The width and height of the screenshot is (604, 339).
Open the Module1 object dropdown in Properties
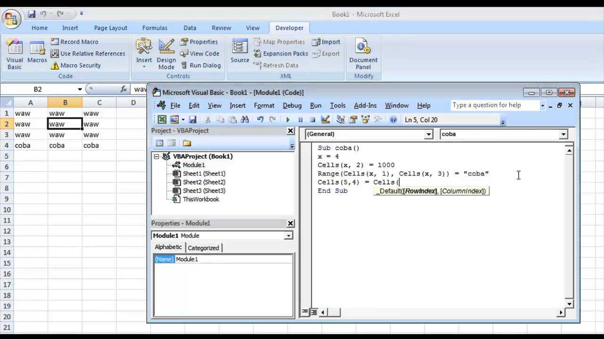[x=288, y=235]
